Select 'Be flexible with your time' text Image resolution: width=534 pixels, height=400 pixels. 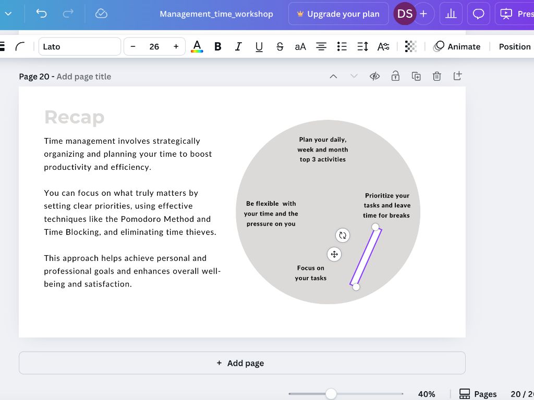271,214
